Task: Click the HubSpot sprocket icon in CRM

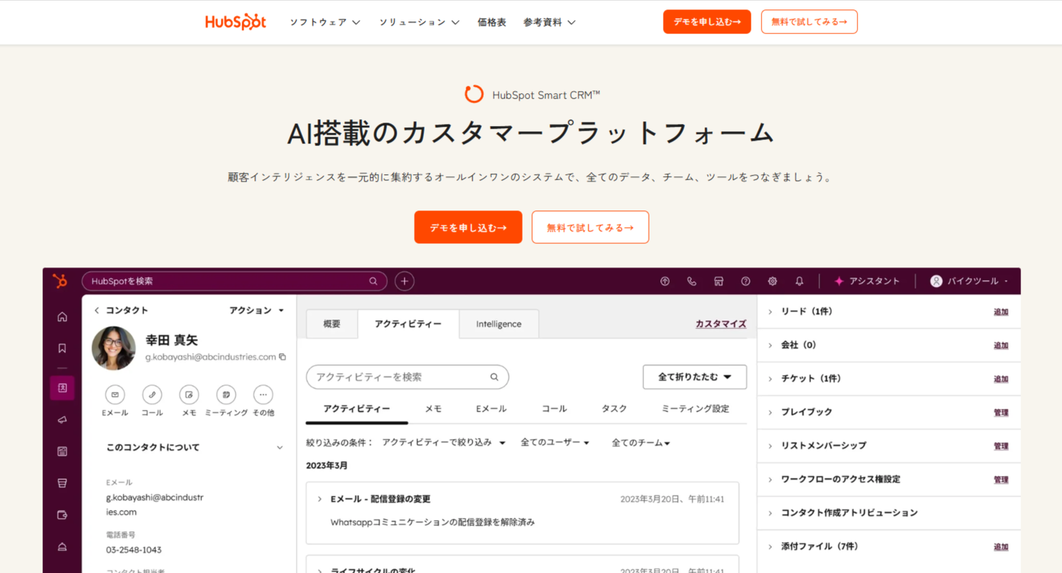Action: [60, 281]
